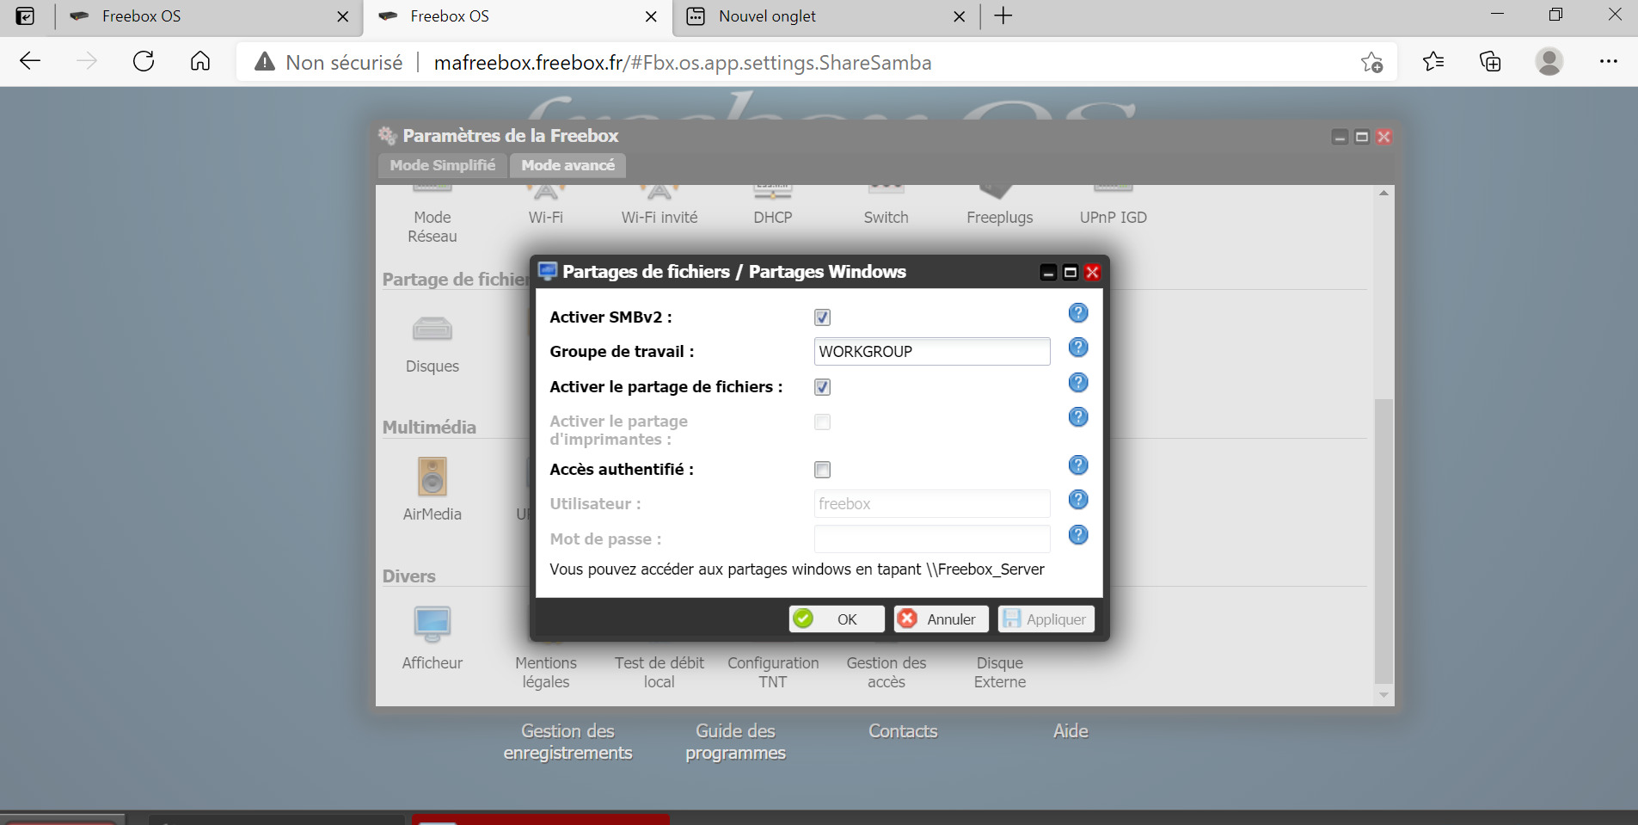Open the AirMedia speaker icon
The height and width of the screenshot is (825, 1638).
coord(433,477)
